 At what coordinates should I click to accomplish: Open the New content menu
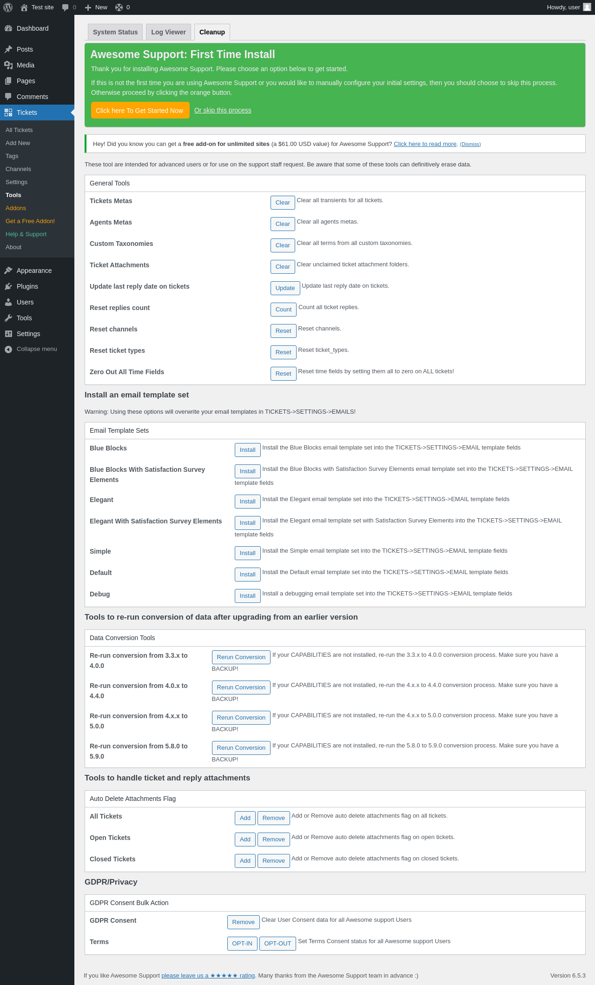tap(96, 7)
